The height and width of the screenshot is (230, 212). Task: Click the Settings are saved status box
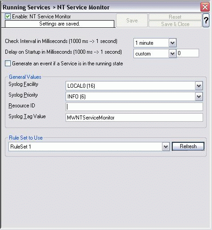(59, 24)
